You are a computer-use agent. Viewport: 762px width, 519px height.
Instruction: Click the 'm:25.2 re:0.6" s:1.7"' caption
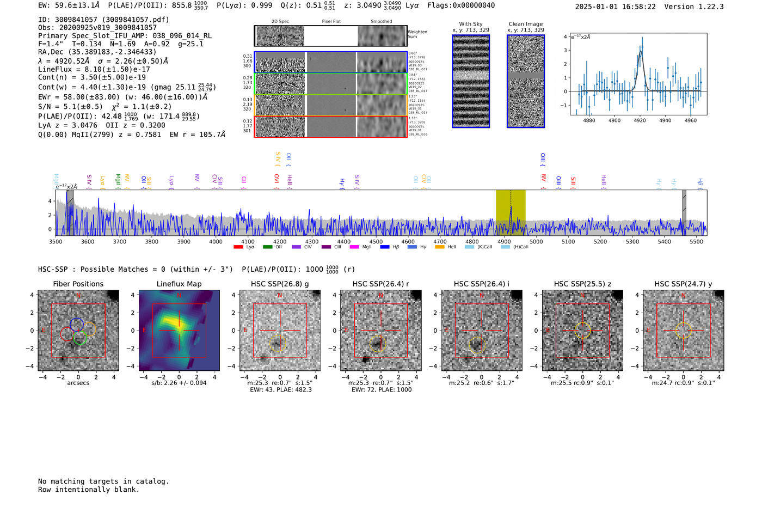point(482,383)
